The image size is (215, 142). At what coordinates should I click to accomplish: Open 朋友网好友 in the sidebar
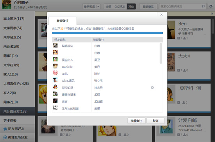click(x=18, y=129)
